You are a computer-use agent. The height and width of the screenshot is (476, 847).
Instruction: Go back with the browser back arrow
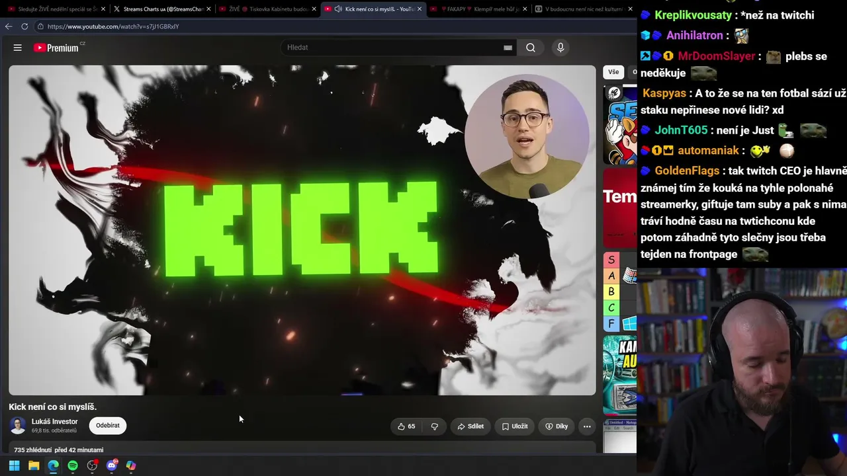pos(9,26)
